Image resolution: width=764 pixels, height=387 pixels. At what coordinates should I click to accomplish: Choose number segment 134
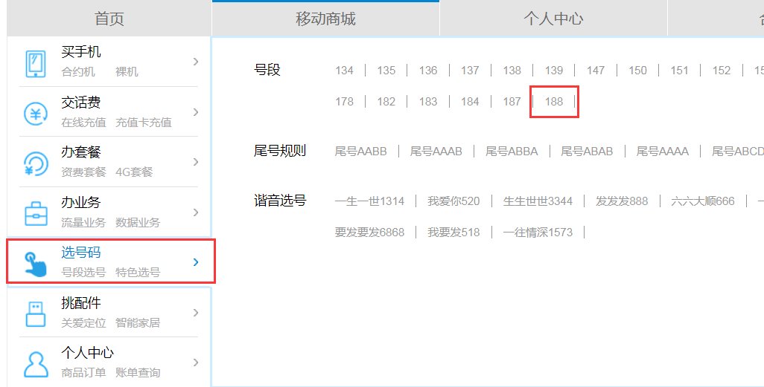pyautogui.click(x=344, y=71)
